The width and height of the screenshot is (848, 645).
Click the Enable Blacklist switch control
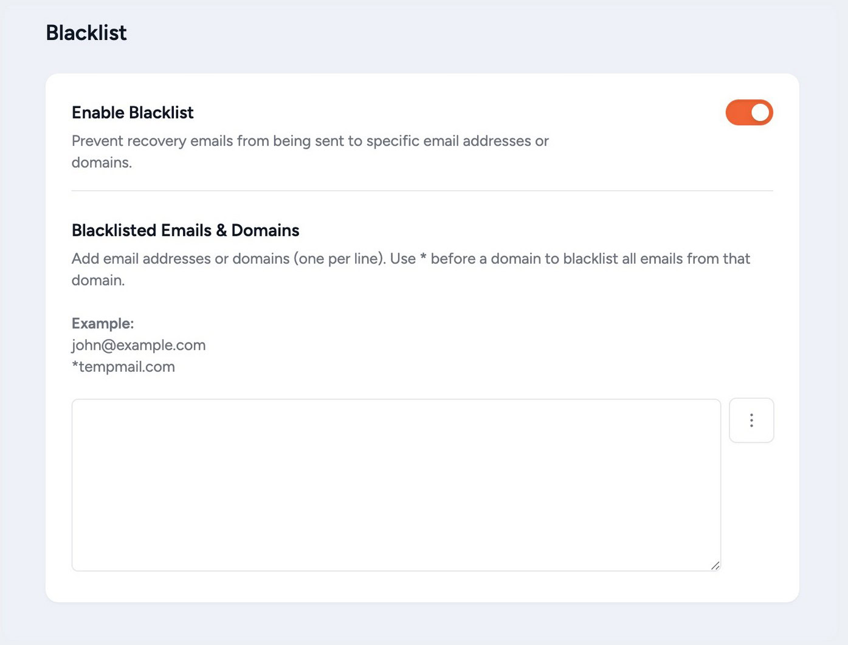coord(749,112)
